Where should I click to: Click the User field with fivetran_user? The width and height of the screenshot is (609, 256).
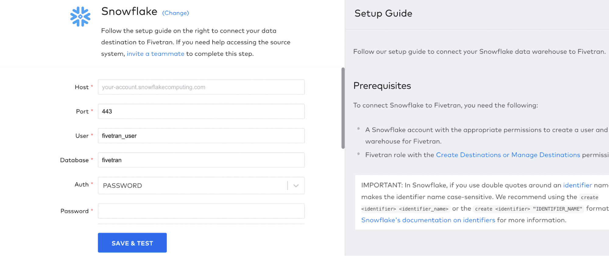[x=201, y=136]
